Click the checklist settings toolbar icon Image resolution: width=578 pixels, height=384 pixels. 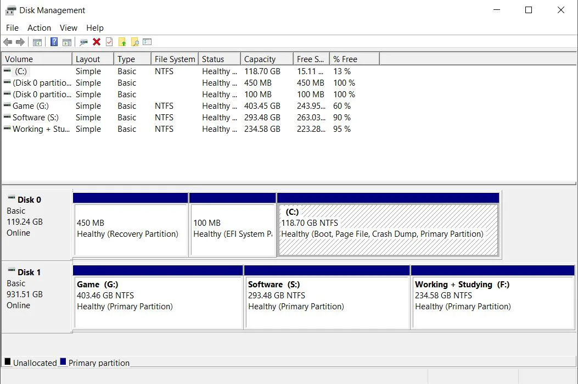[x=147, y=42]
